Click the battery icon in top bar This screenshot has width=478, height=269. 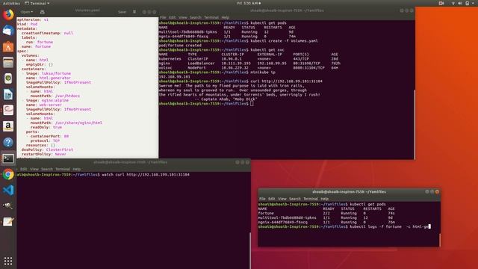point(467,3)
